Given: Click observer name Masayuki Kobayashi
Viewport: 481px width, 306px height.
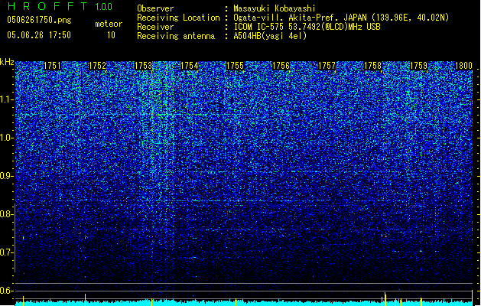Looking at the screenshot, I should (275, 8).
